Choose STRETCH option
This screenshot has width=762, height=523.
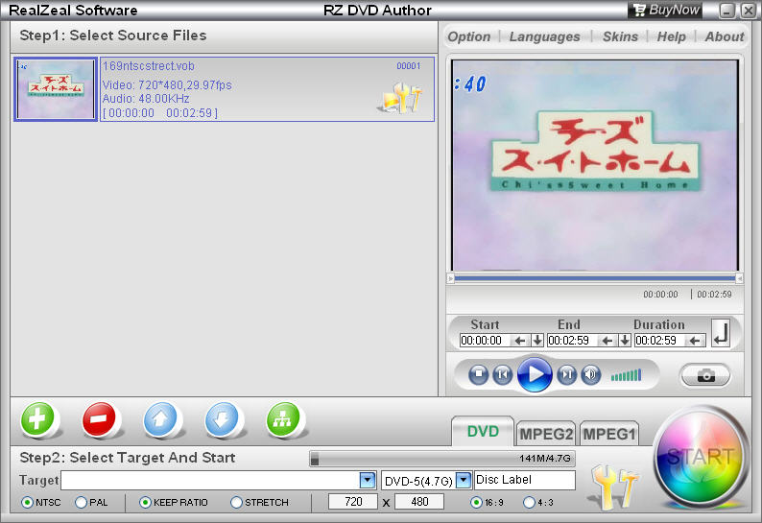236,502
